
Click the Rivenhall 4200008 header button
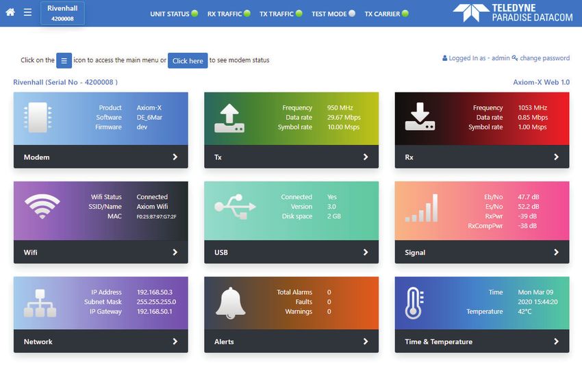(62, 13)
